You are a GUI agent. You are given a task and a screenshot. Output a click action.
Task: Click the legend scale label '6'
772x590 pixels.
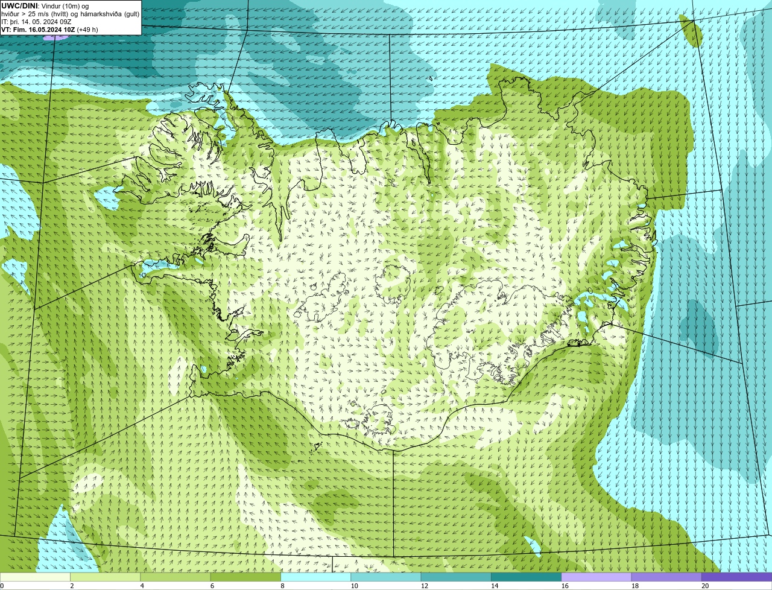[212, 586]
